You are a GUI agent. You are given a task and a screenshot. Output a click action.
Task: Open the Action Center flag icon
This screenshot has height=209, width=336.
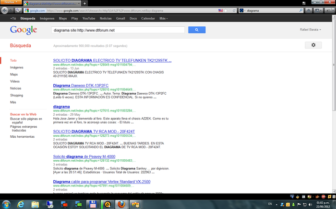(299, 205)
